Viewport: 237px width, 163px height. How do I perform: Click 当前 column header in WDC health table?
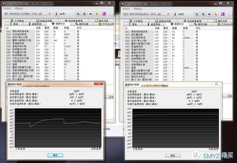38,28
